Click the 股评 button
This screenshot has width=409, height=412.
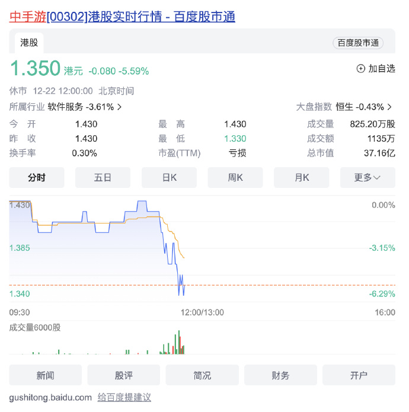124,375
